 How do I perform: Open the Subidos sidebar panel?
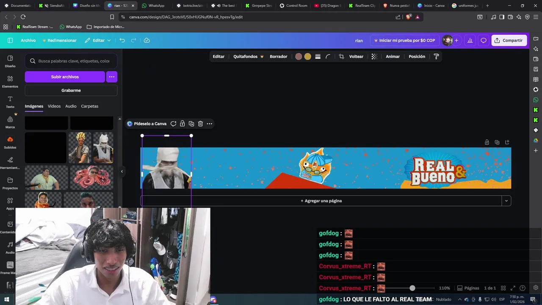tap(10, 142)
